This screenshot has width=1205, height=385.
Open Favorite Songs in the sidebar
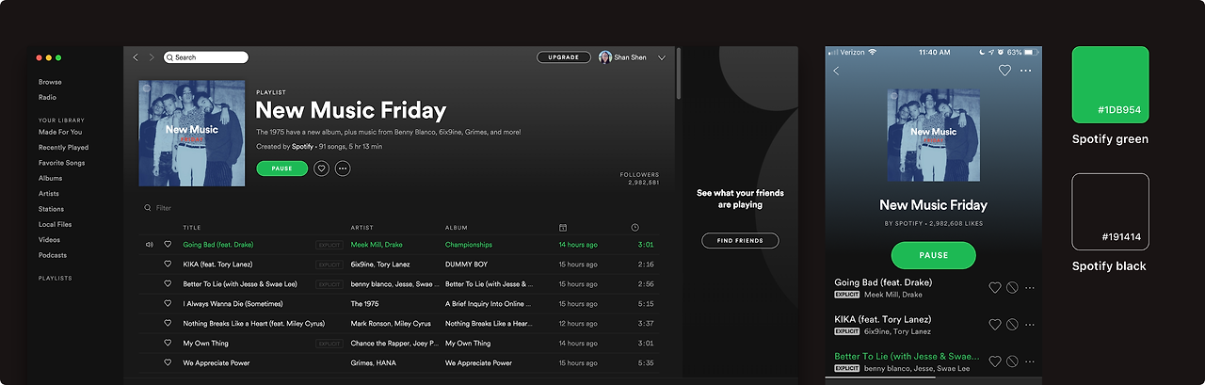point(61,164)
